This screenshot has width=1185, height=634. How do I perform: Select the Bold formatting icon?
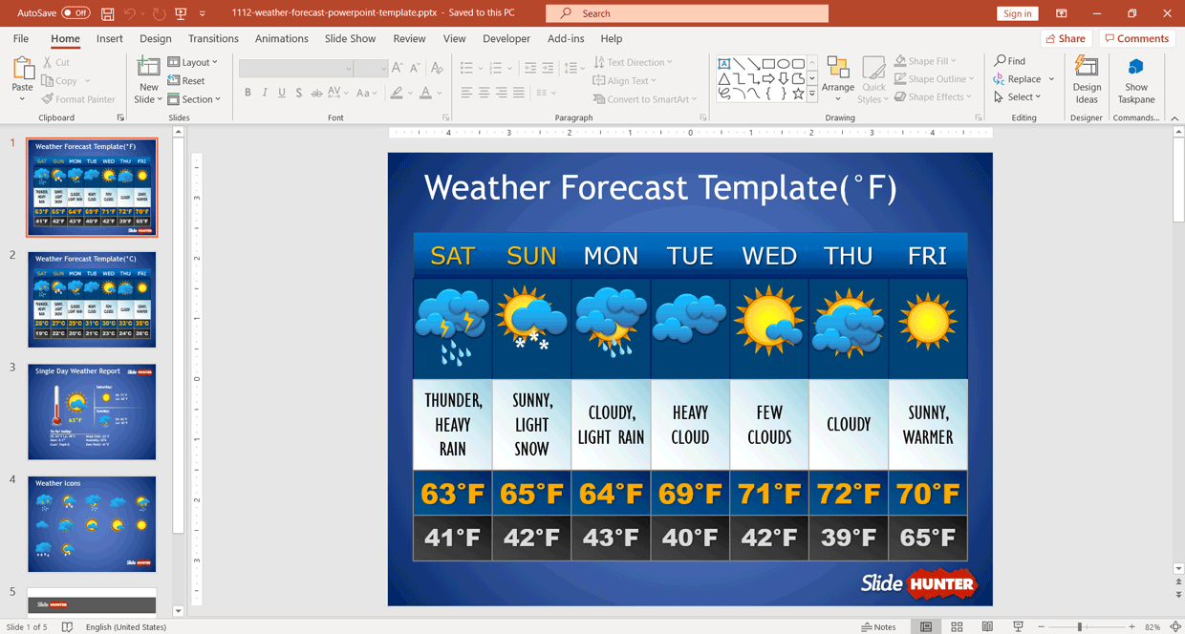(x=248, y=92)
